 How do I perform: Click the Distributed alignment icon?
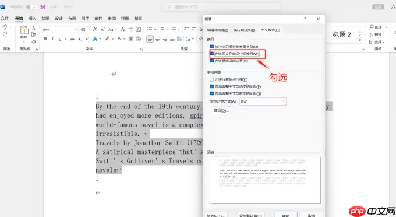[179, 39]
